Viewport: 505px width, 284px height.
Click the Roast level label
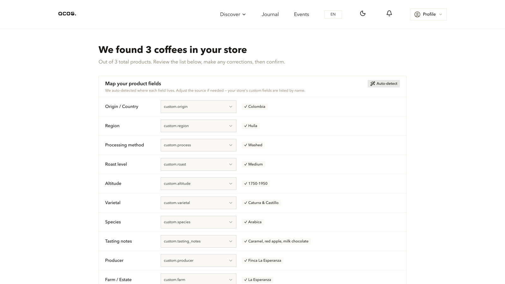tap(116, 164)
